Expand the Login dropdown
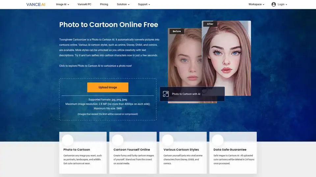Viewport: 316px width, 177px height. point(282,5)
